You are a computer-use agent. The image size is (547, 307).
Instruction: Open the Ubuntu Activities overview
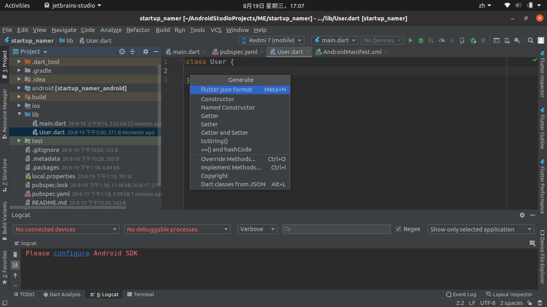[x=17, y=6]
